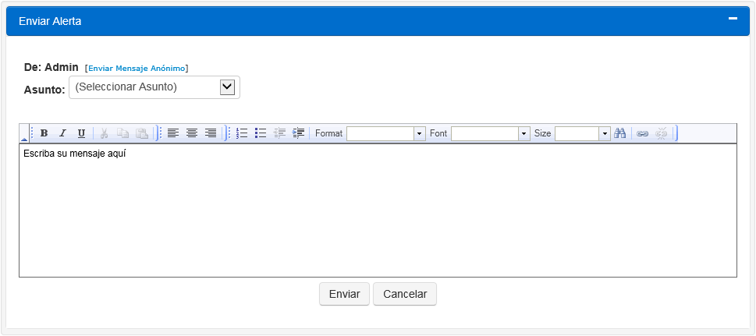Open the Size dropdown
Viewport: 756px width, 336px height.
[604, 134]
